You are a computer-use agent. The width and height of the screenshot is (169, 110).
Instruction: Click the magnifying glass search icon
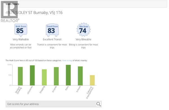pos(99,104)
